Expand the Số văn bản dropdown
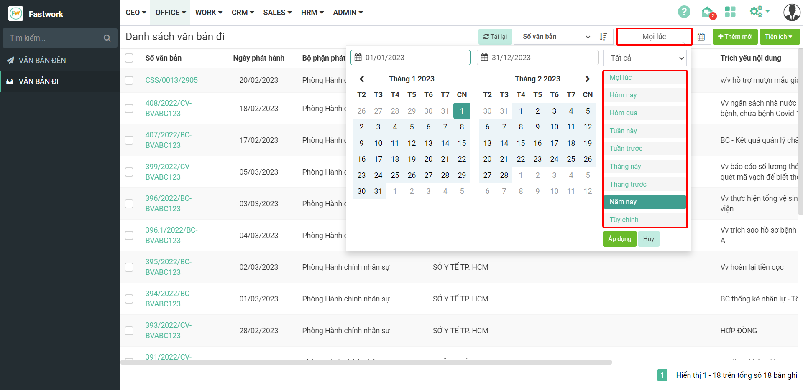The height and width of the screenshot is (390, 803). tap(553, 37)
